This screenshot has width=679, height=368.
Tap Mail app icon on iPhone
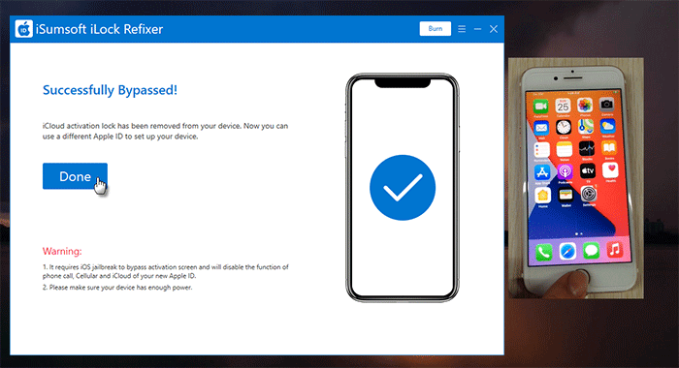(541, 128)
